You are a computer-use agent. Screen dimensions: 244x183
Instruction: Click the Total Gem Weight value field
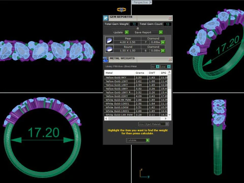coord(134,24)
